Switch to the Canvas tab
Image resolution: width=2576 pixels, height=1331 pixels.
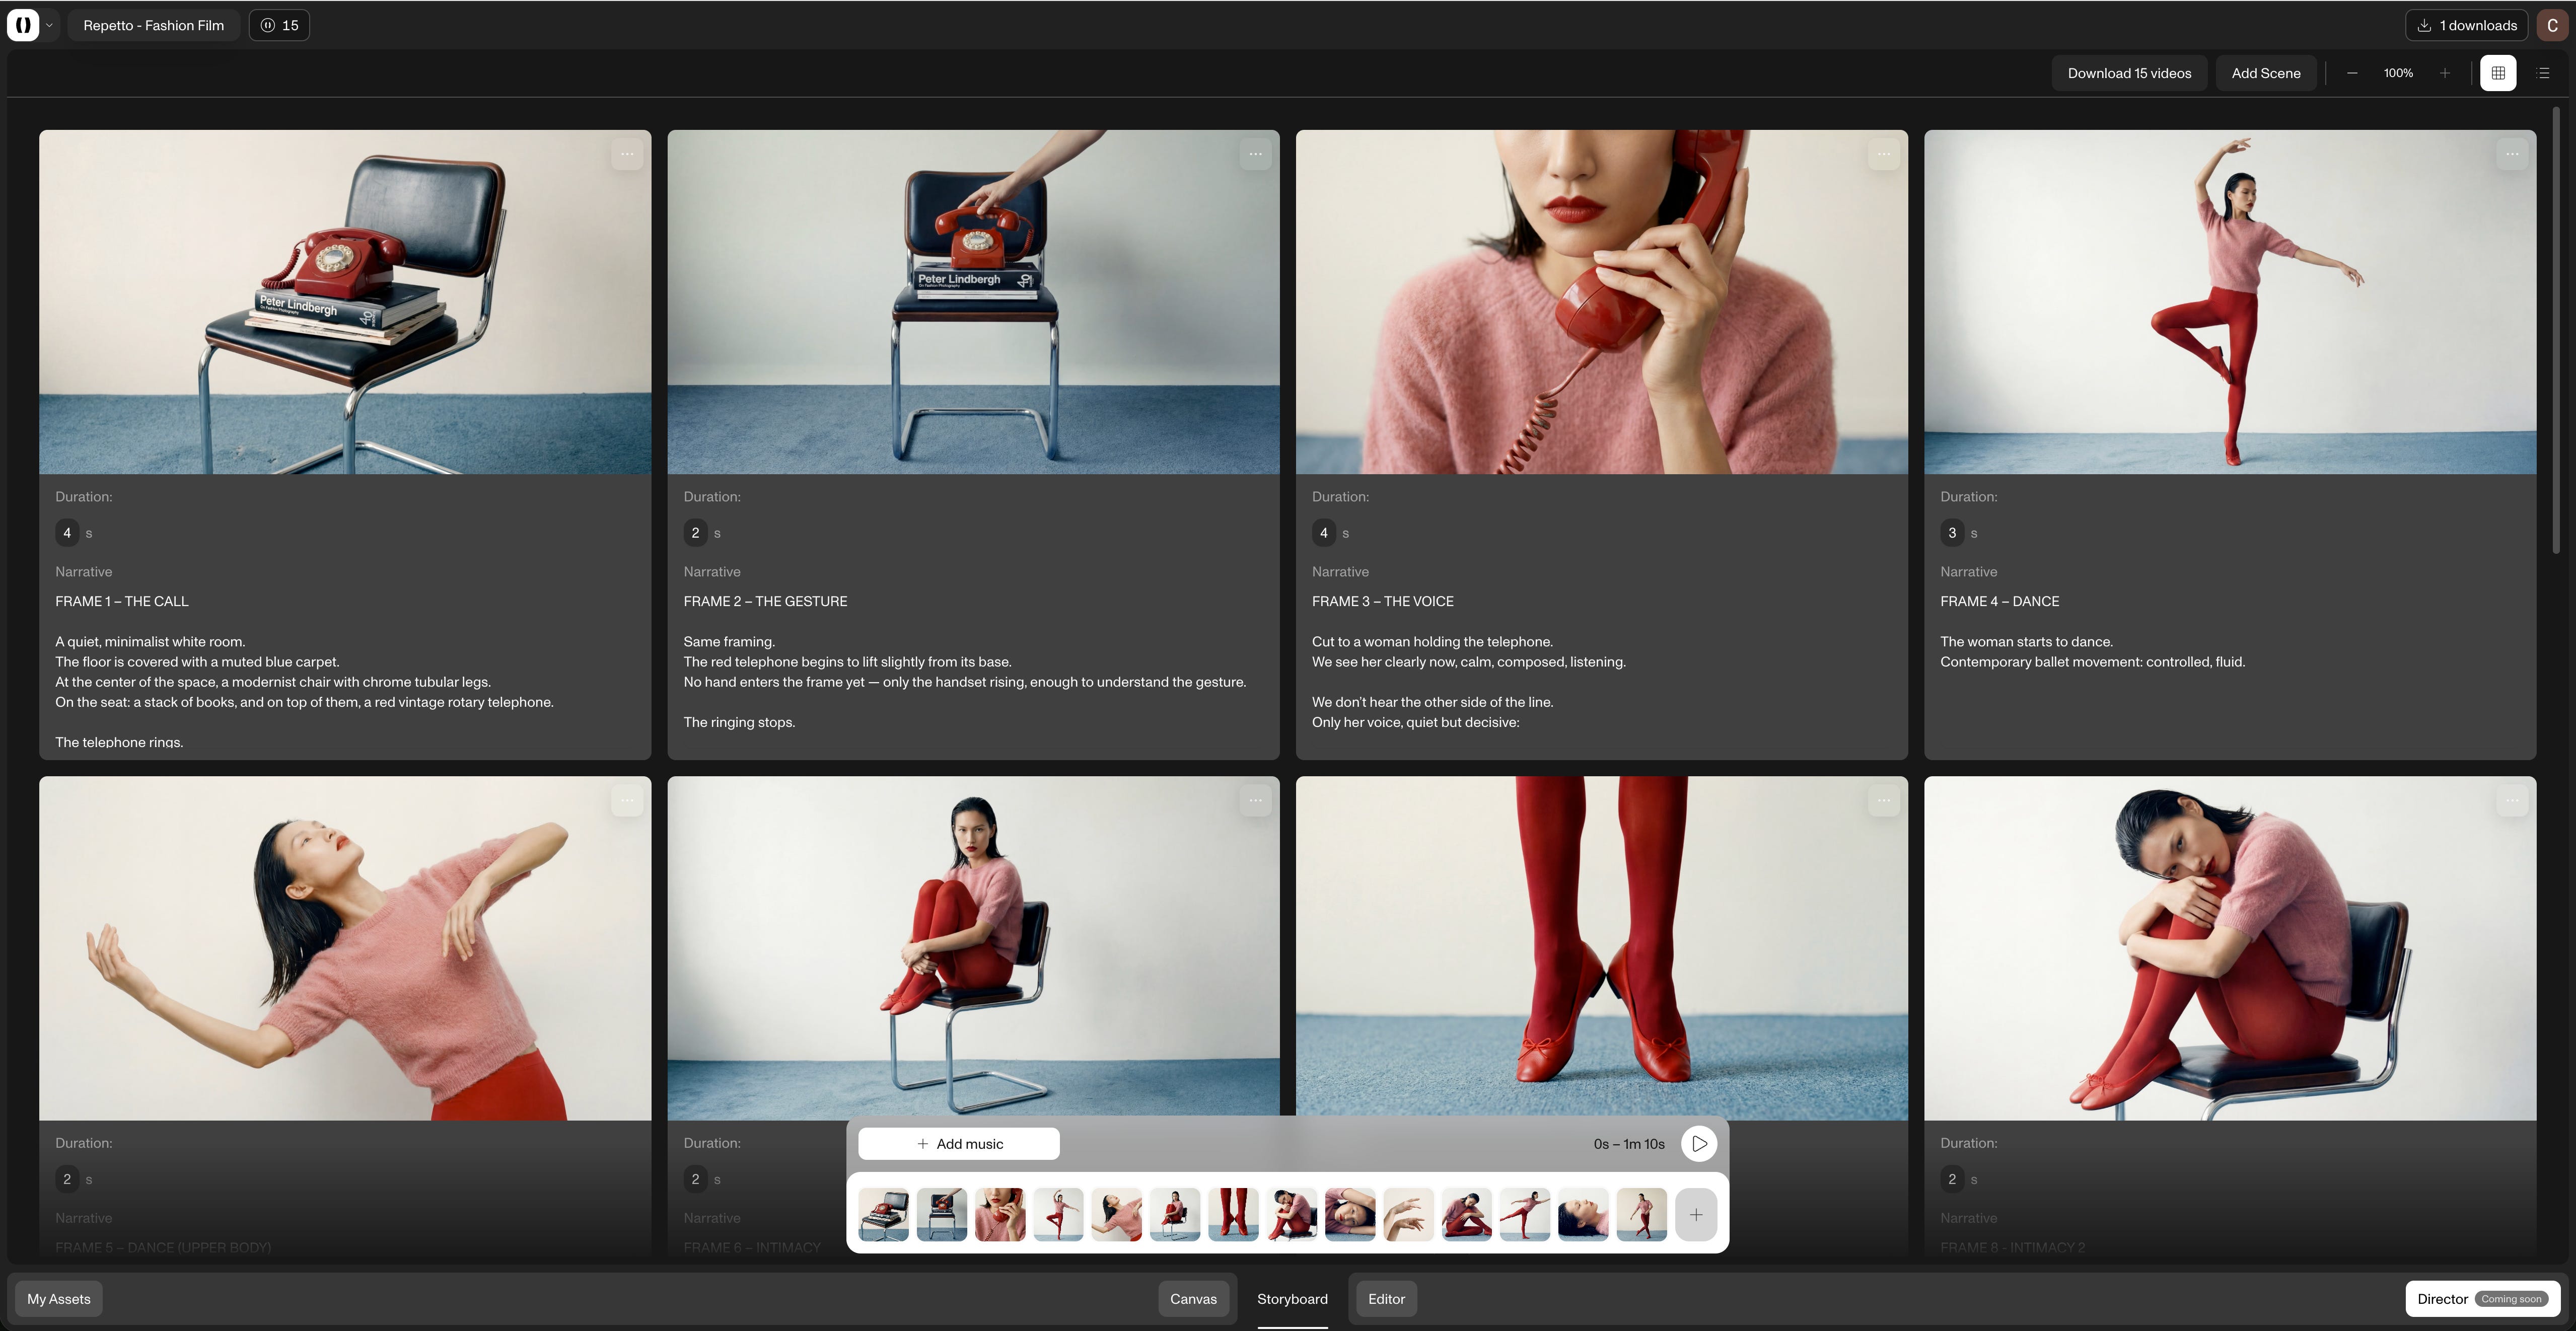[x=1193, y=1299]
